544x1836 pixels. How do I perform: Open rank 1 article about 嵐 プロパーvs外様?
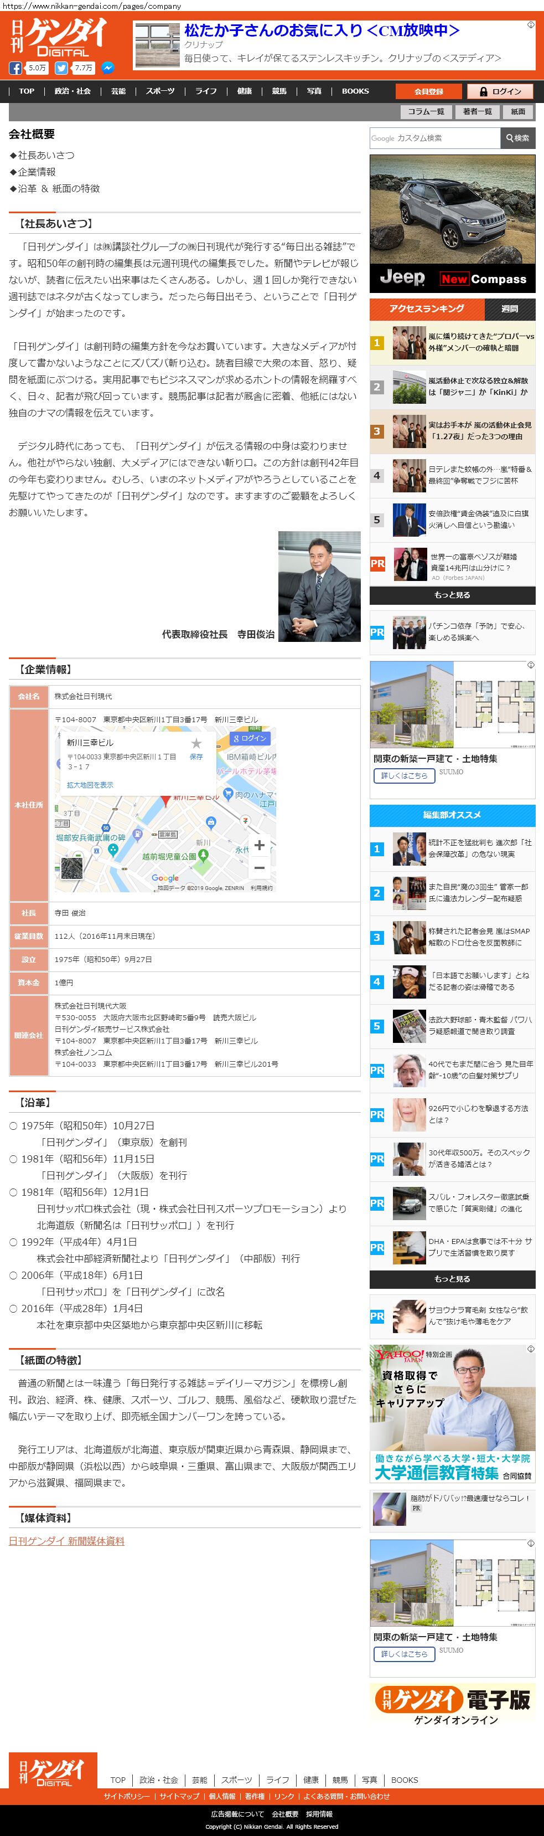452,343
